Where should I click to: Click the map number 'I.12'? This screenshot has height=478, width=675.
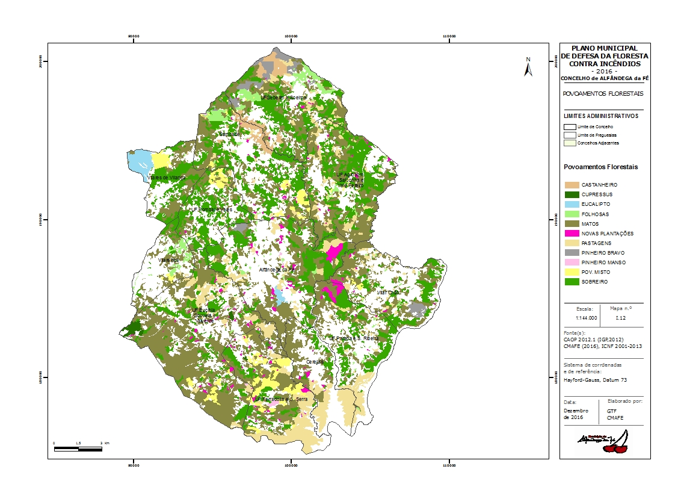[x=620, y=318]
